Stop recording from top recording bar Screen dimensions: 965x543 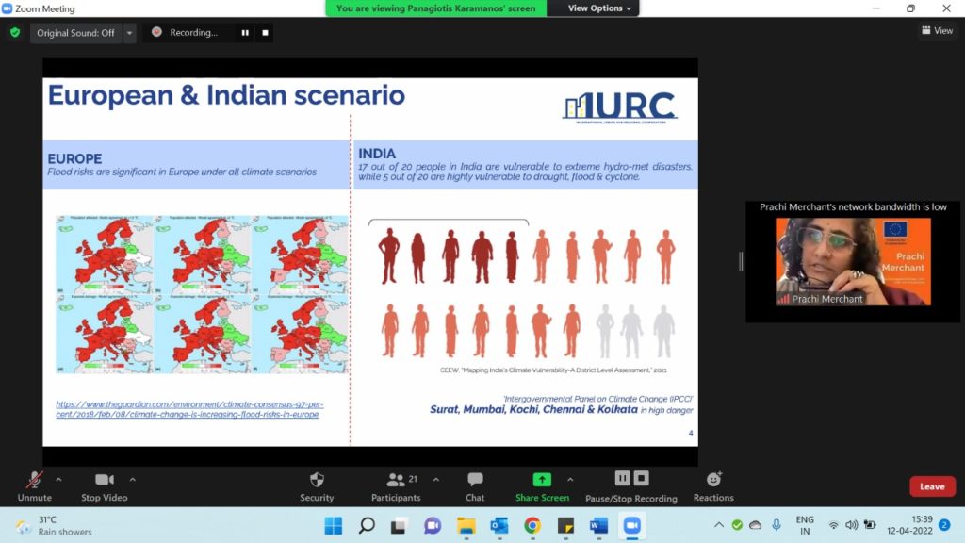pyautogui.click(x=266, y=33)
